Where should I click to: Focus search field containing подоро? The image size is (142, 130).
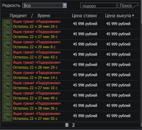pos(99,6)
